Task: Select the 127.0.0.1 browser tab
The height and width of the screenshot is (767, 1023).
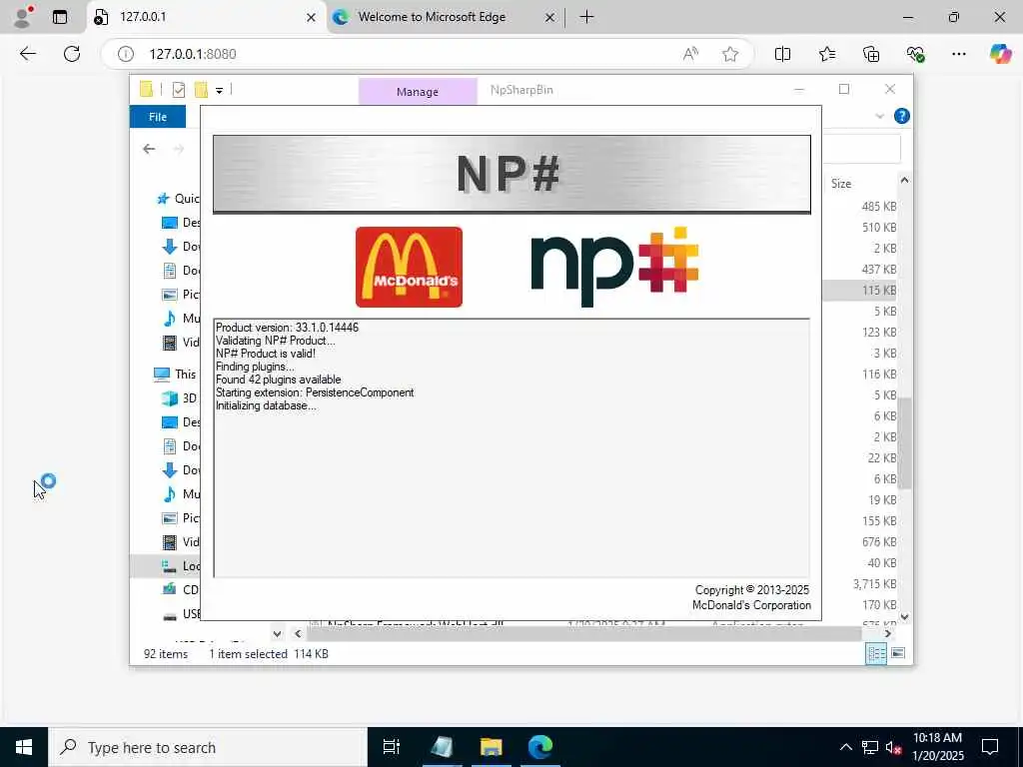Action: pos(206,17)
